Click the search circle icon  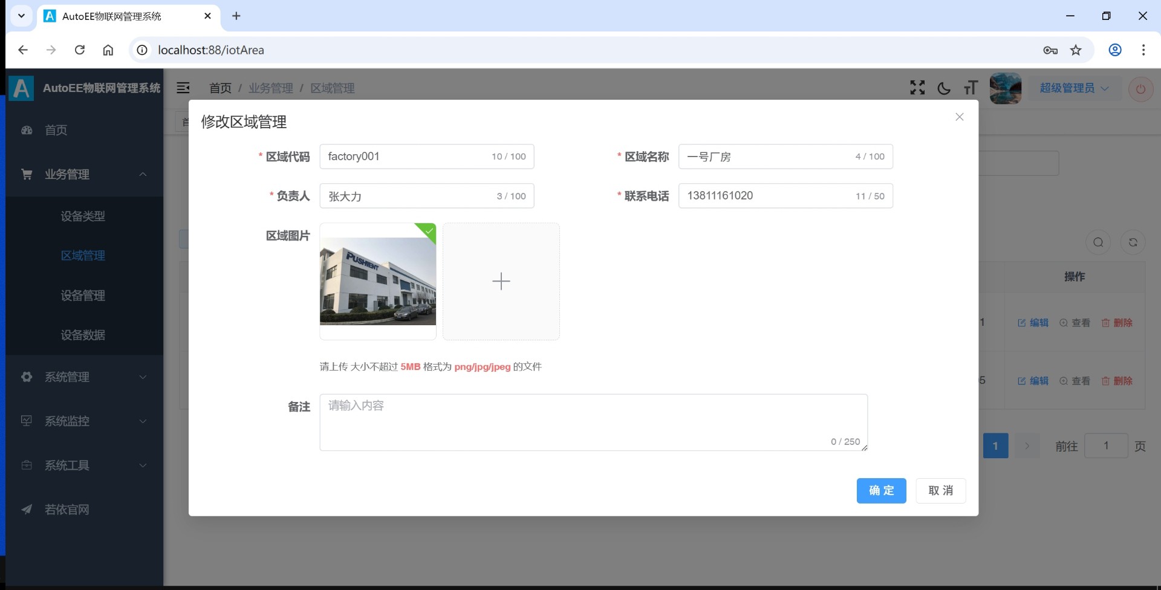(1098, 242)
